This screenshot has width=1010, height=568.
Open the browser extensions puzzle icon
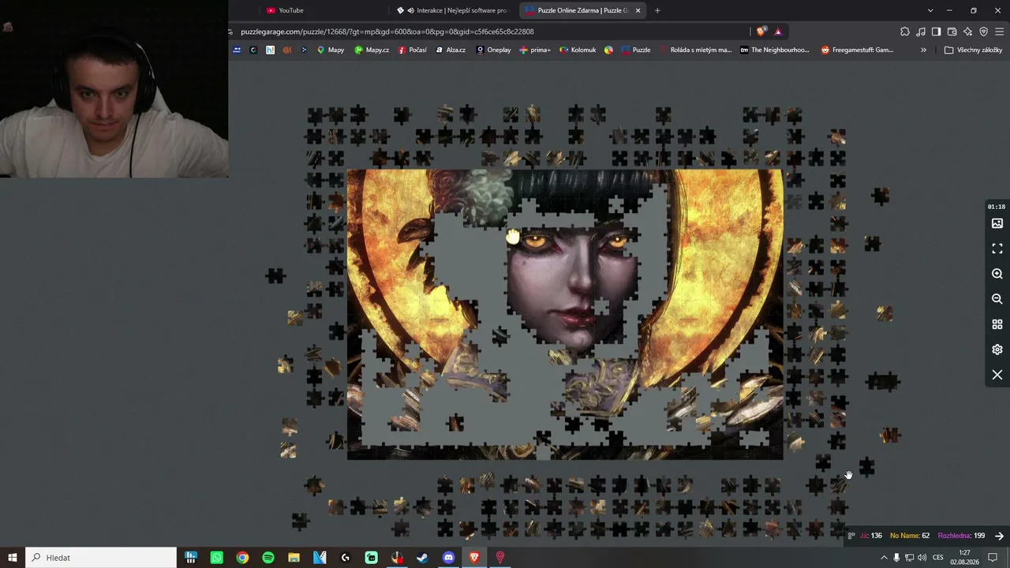(x=905, y=32)
